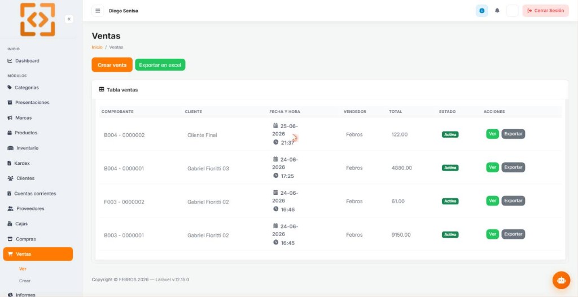Log out with Cerrar Sesión
578x297 pixels.
[546, 11]
